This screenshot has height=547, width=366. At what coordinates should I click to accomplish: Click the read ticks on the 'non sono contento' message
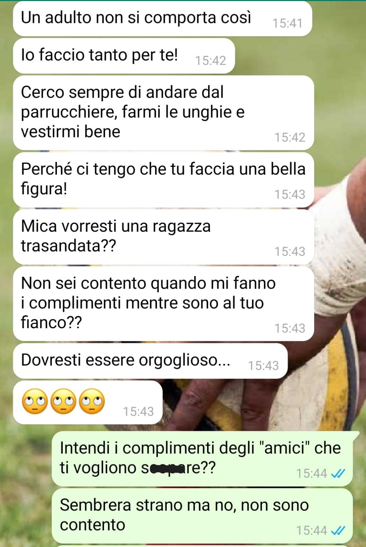338,531
